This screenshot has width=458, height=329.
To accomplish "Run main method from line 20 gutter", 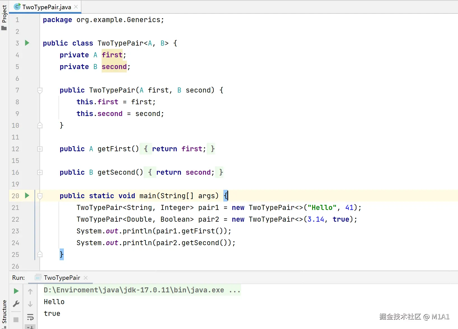I will (27, 196).
